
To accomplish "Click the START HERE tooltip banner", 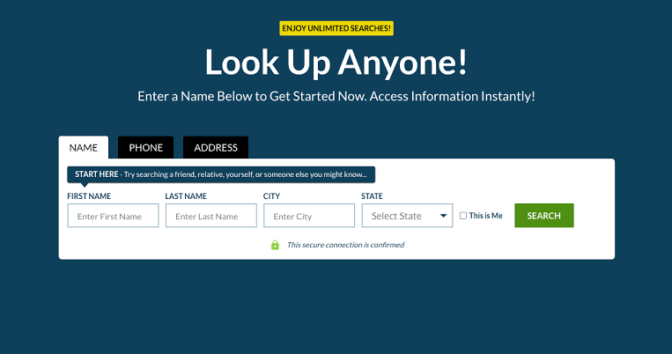I will coord(221,174).
